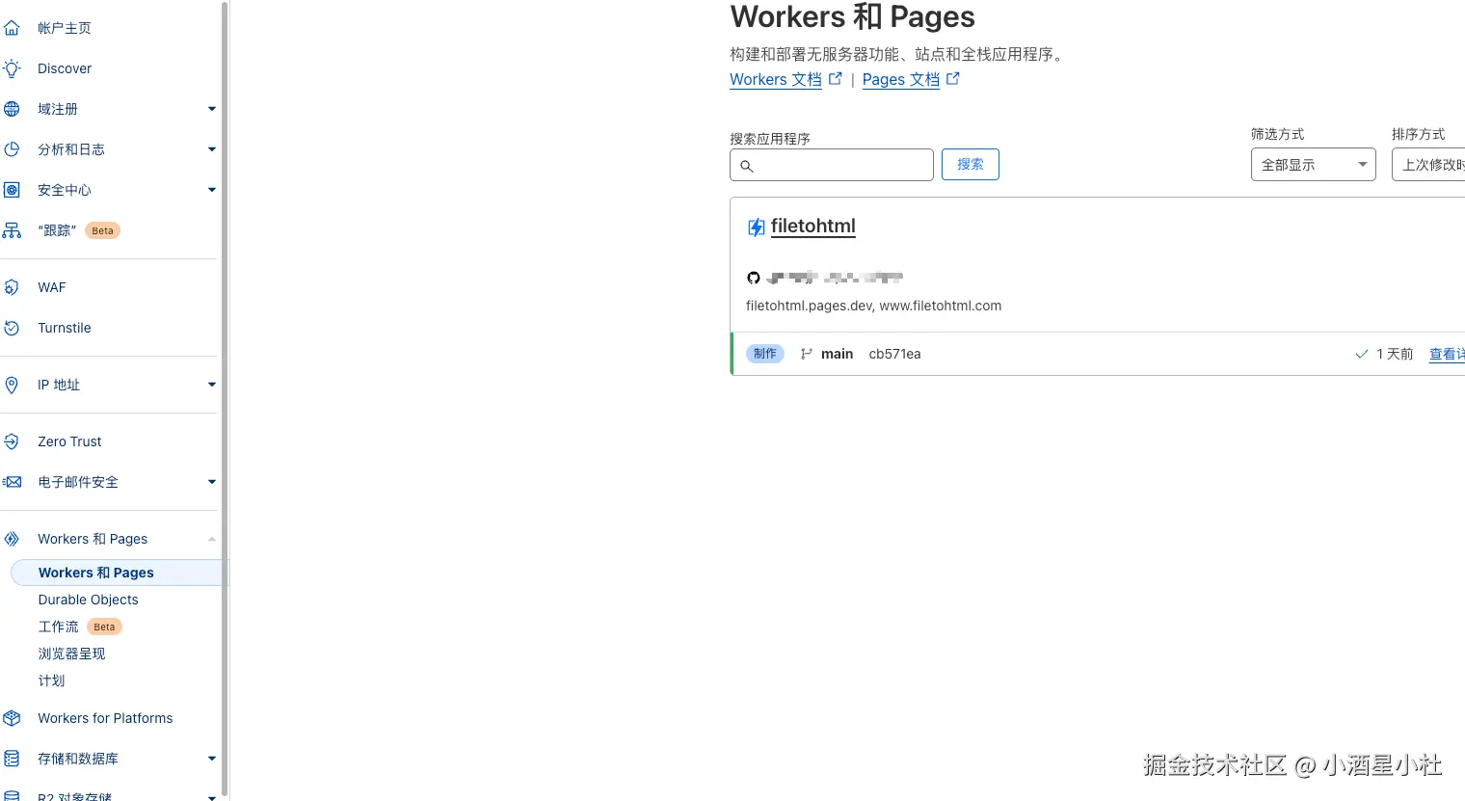Image resolution: width=1465 pixels, height=801 pixels.
Task: Expand the 电子邮件安全 menu arrow
Action: click(x=212, y=482)
